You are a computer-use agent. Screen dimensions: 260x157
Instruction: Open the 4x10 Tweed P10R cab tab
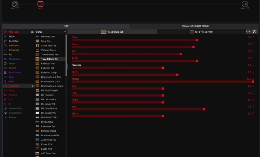click(201, 32)
